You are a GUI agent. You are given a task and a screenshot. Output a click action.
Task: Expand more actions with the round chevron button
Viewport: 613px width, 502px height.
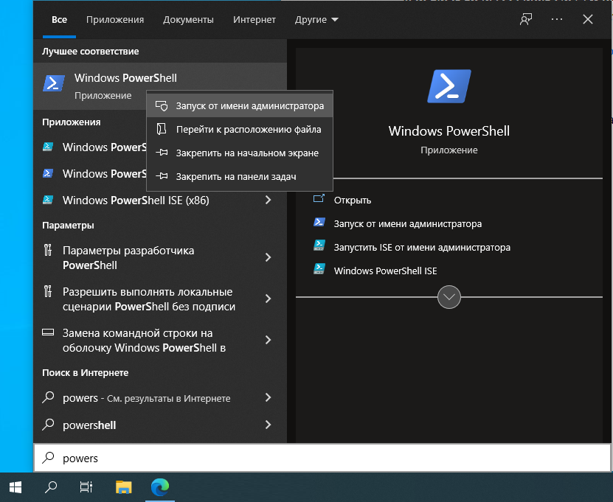coord(449,297)
